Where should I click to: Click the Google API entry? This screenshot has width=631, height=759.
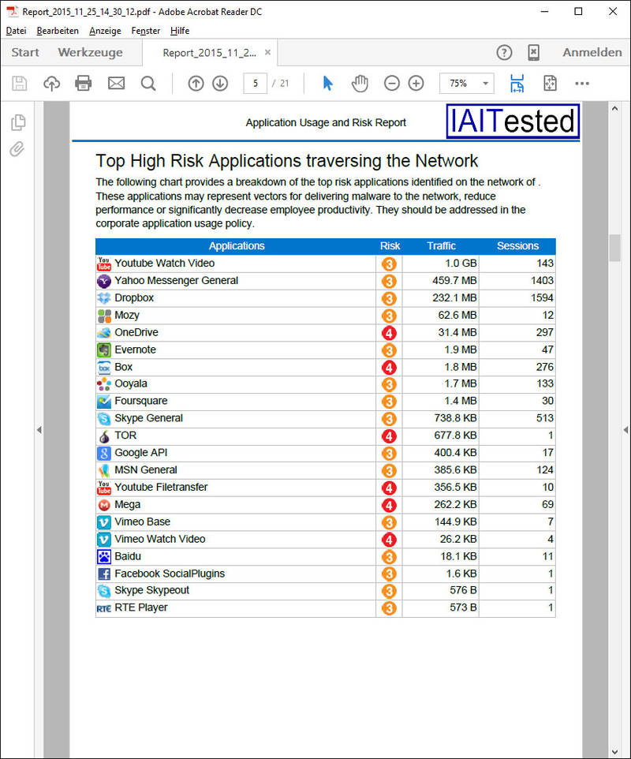click(141, 453)
